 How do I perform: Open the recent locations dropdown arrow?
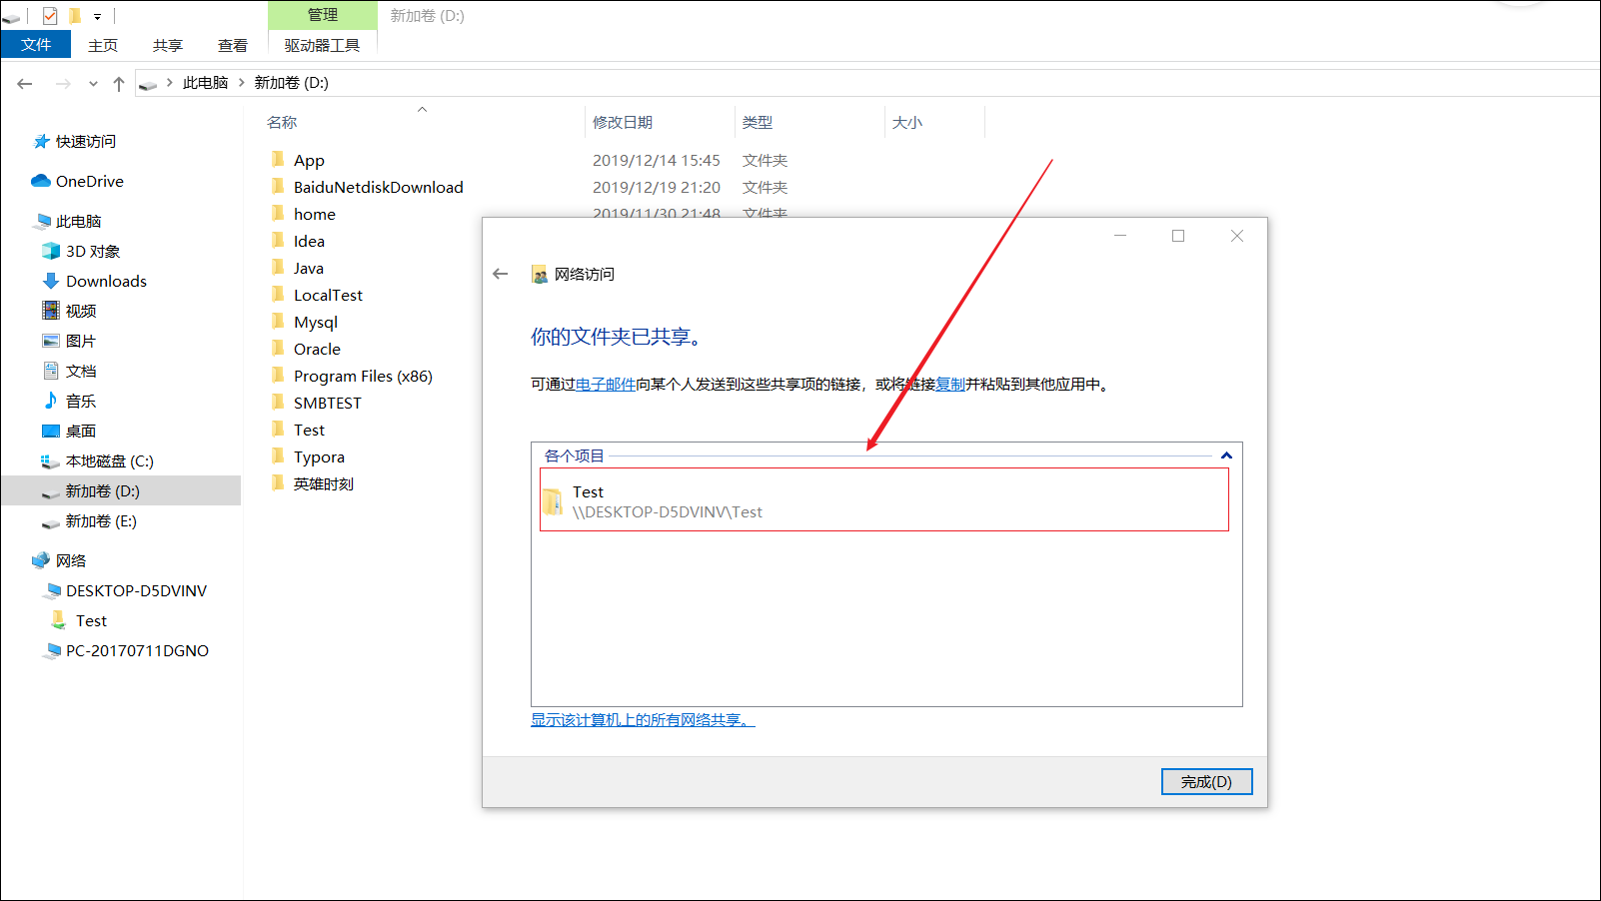tap(93, 84)
